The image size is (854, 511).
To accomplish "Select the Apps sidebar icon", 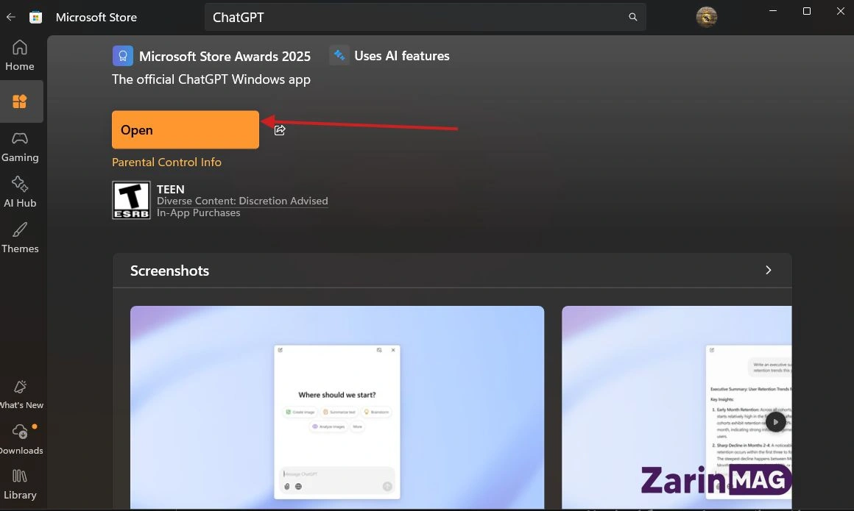I will point(20,101).
